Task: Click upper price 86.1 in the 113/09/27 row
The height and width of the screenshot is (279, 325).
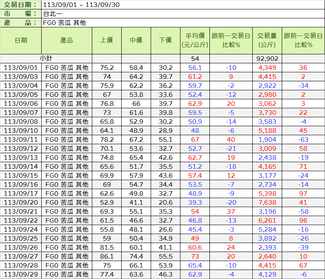Action: (107, 257)
